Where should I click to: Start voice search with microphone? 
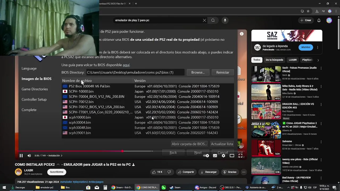coord(225,20)
